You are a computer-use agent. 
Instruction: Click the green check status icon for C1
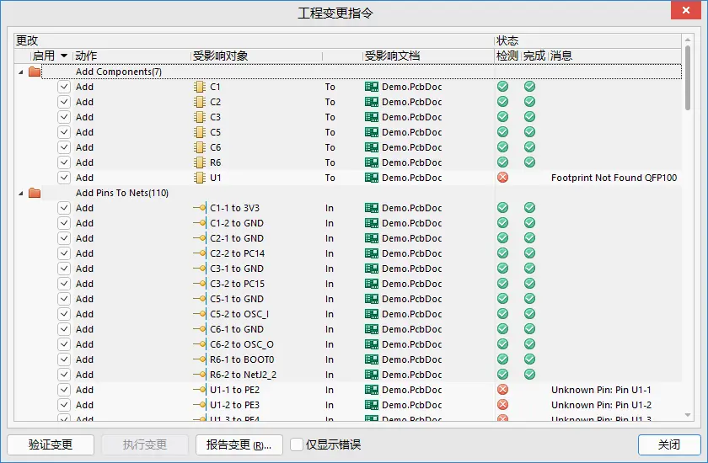502,86
